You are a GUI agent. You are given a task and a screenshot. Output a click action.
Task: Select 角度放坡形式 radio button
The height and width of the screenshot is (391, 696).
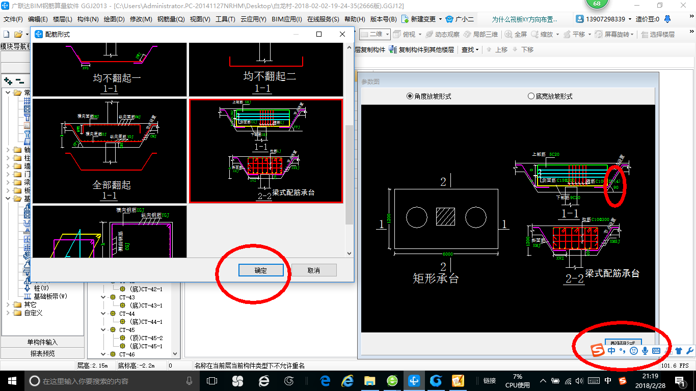(410, 96)
